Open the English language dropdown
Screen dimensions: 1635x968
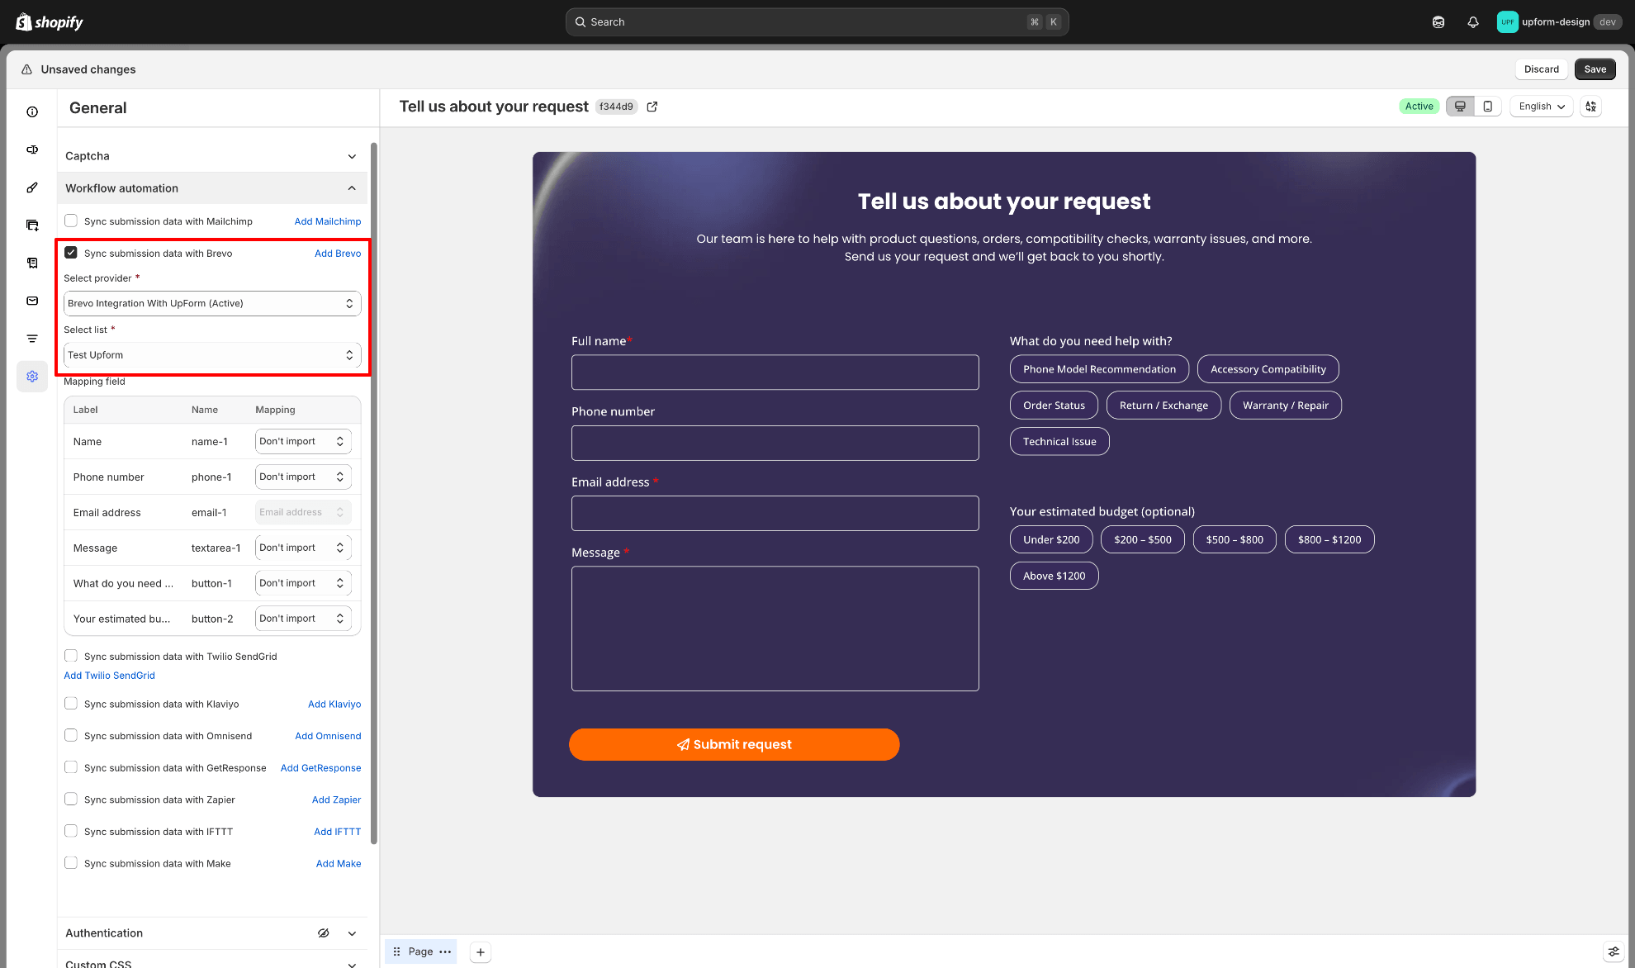pyautogui.click(x=1542, y=107)
